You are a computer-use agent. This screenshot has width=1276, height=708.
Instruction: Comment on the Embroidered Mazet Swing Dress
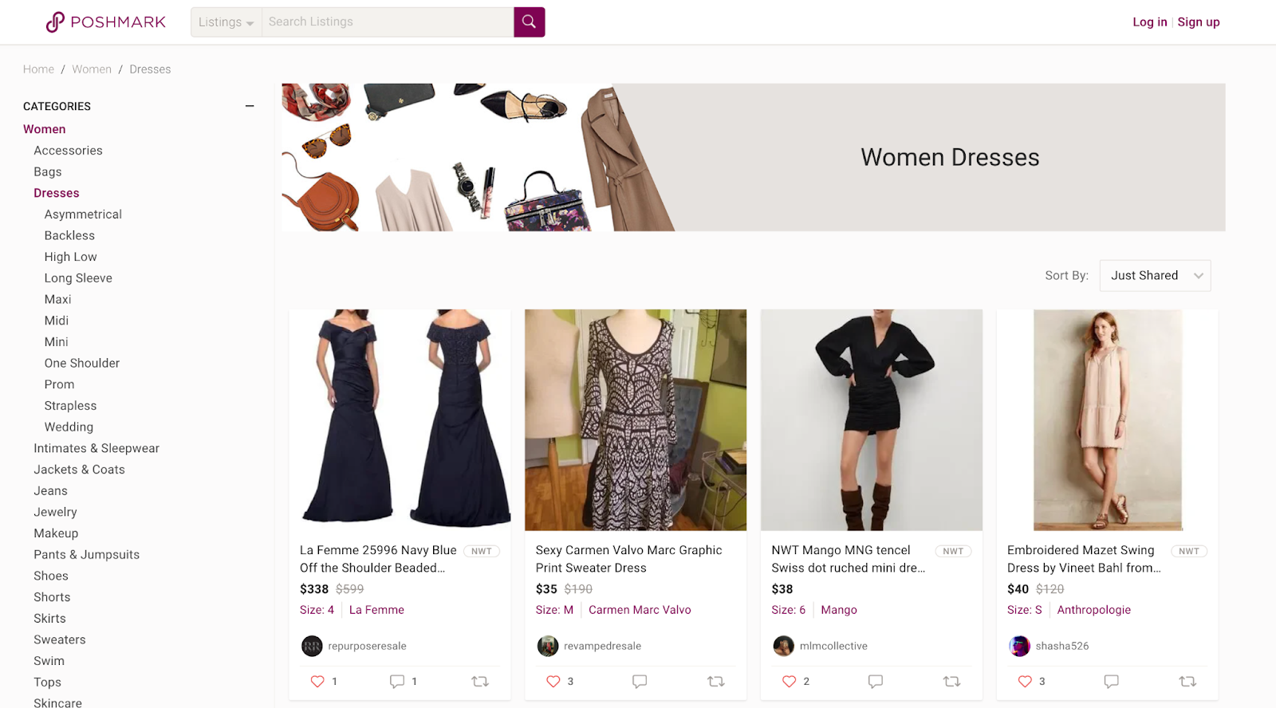(1112, 681)
